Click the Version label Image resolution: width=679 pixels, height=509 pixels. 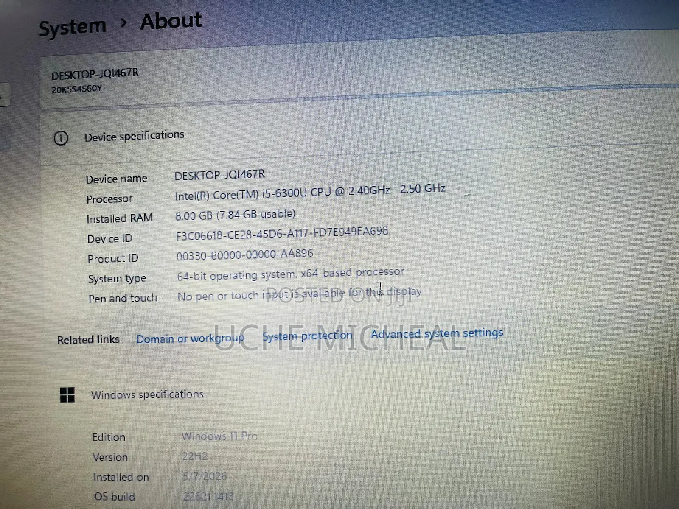(x=110, y=457)
